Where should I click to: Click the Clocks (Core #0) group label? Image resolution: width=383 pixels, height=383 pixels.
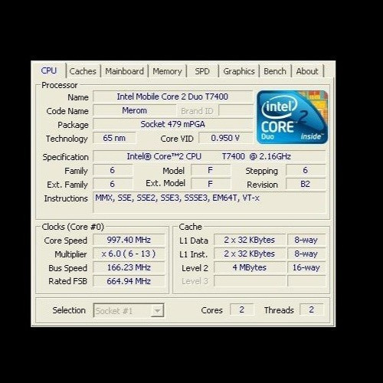73,227
